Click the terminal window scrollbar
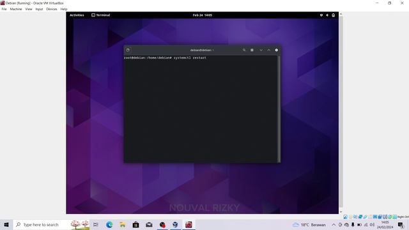The width and height of the screenshot is (409, 230). pos(279,109)
